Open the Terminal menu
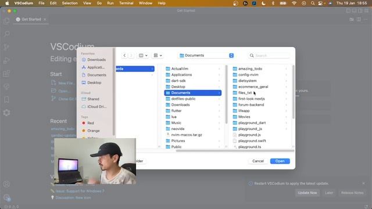This screenshot has height=209, width=372. coord(126,3)
